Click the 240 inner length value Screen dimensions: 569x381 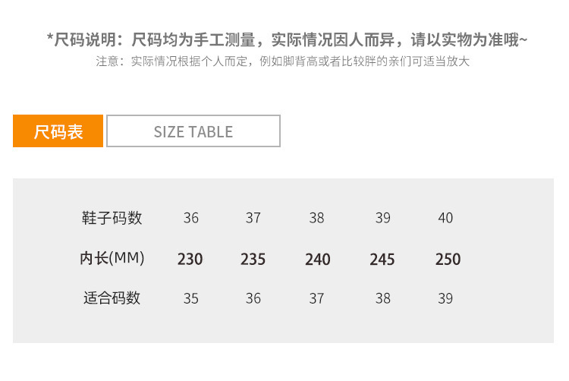pos(318,259)
